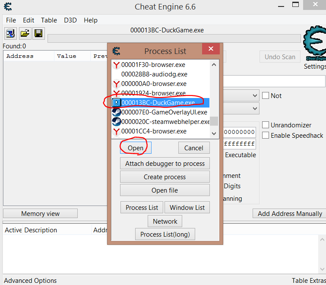
Task: Select 000028B8-audiodg.exe process entry
Action: pos(161,74)
